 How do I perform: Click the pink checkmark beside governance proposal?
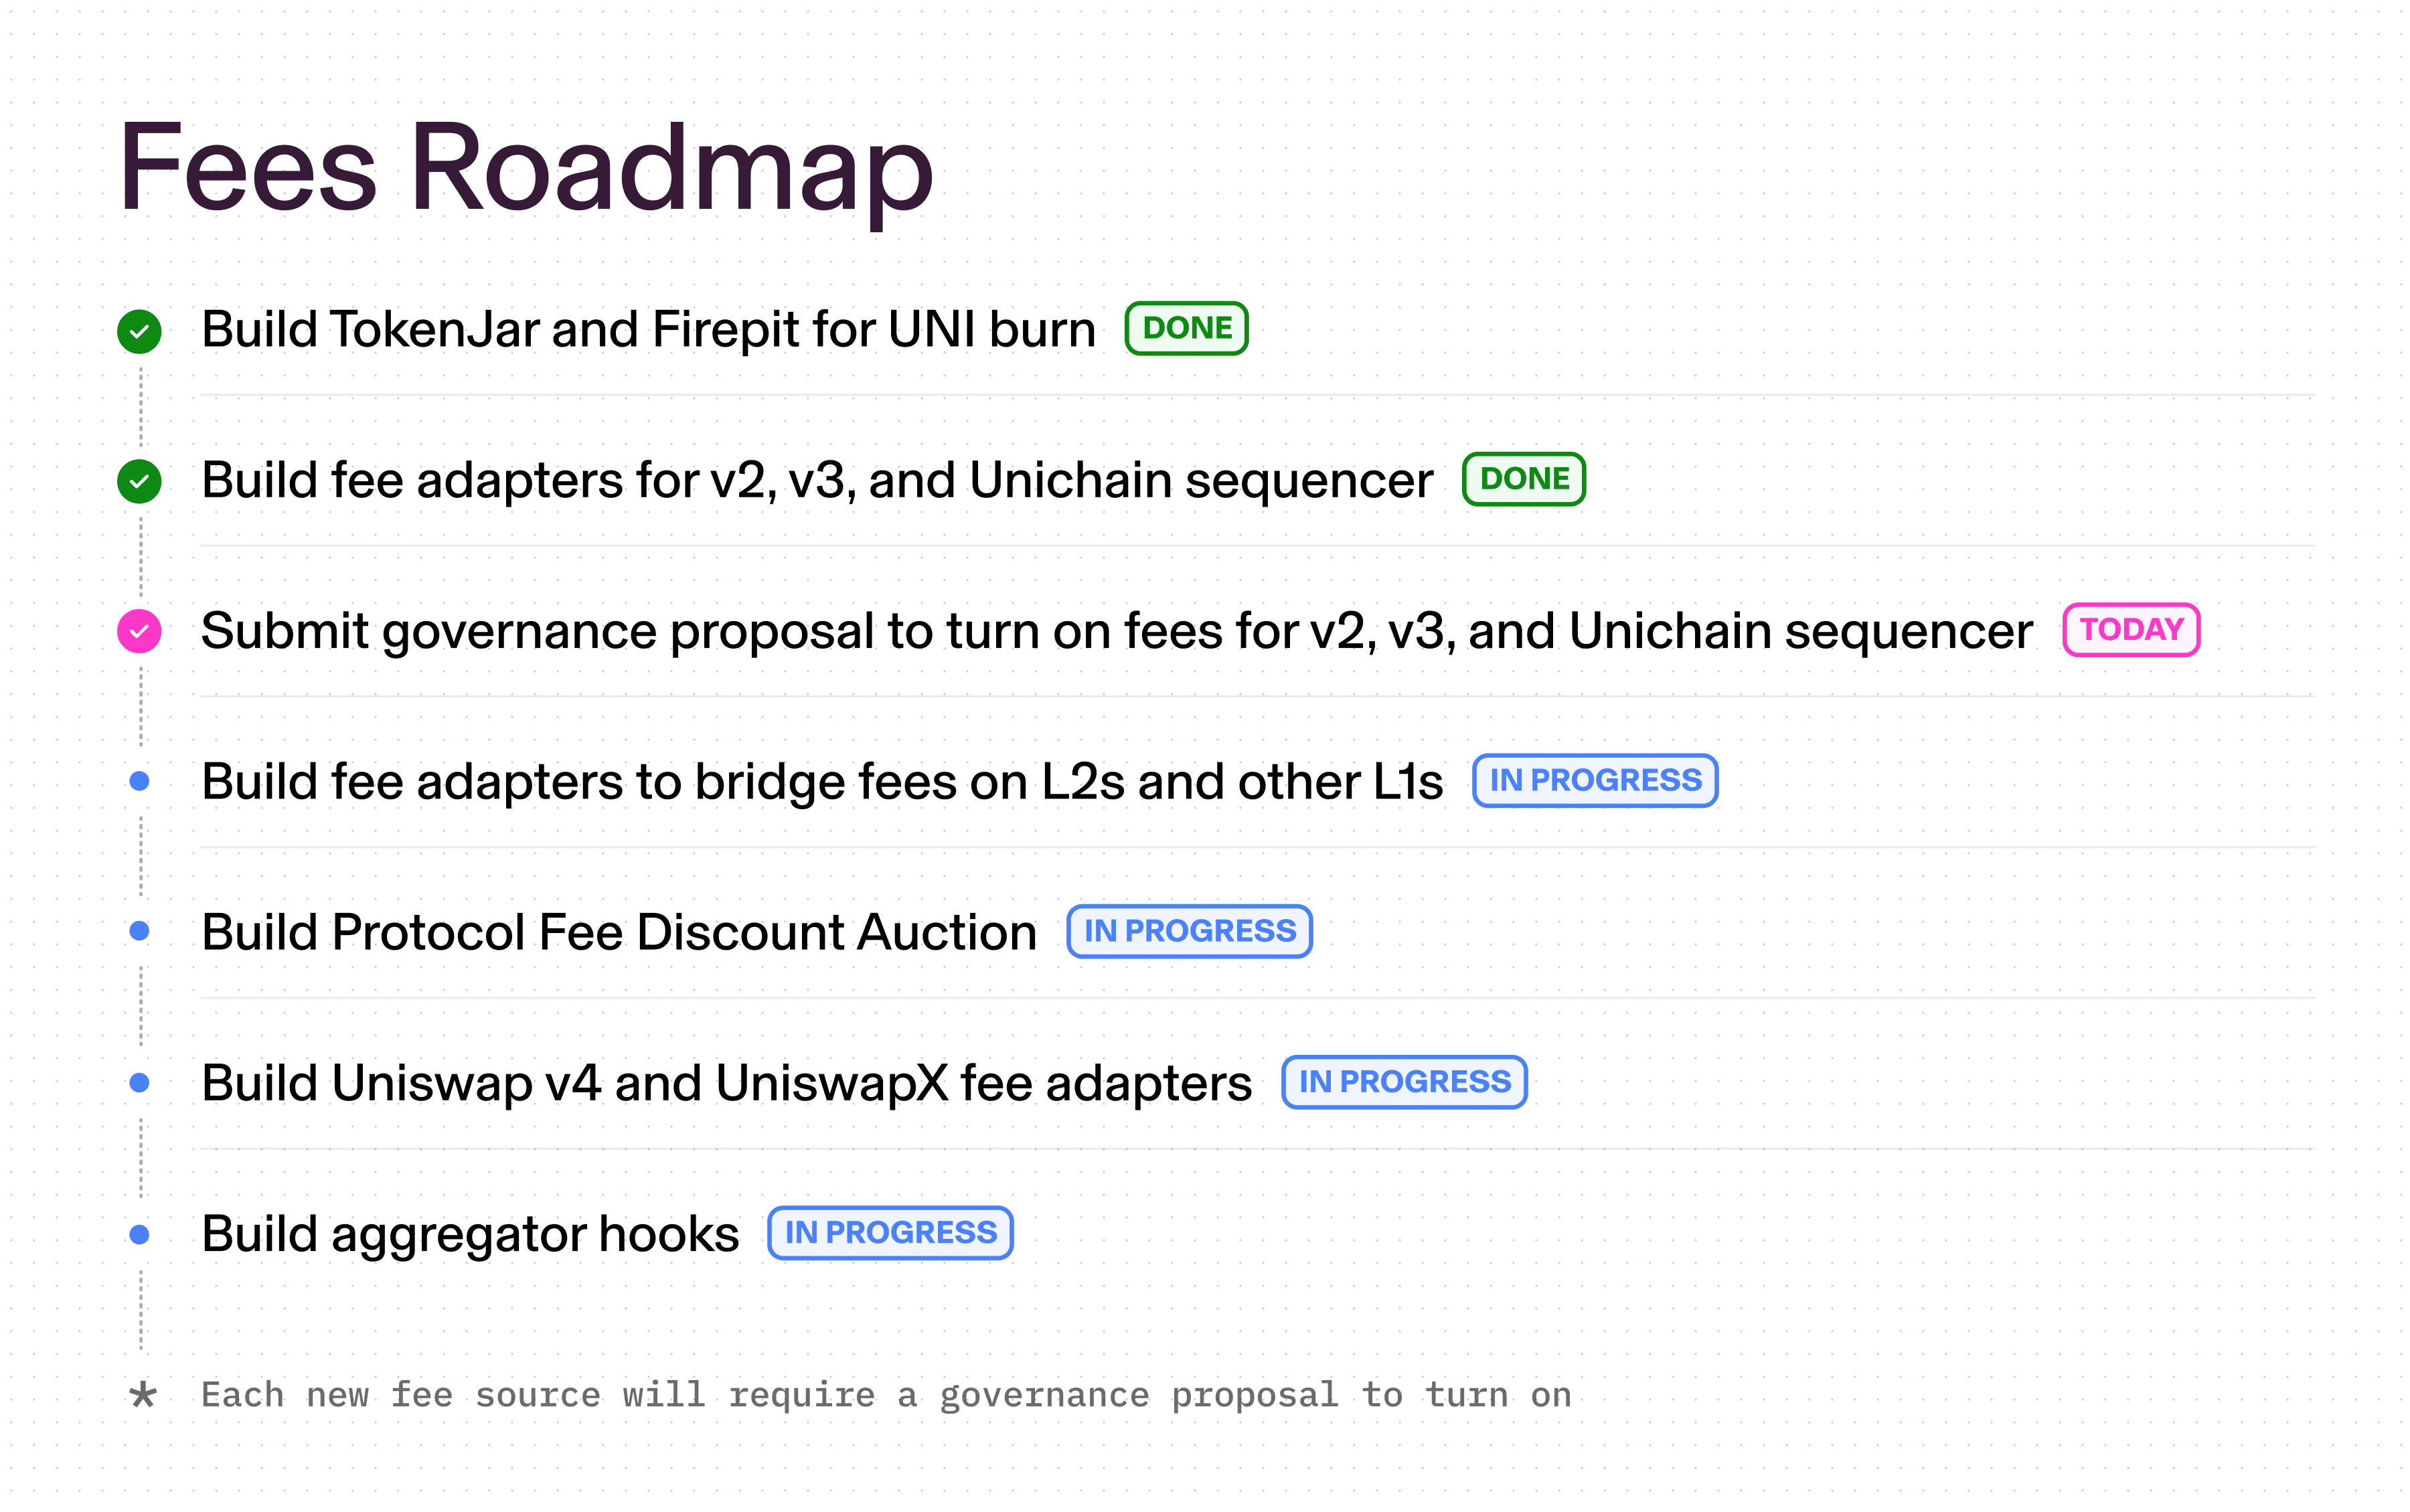tap(139, 632)
